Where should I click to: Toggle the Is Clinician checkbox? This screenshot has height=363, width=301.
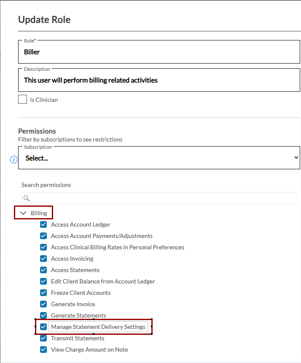23,100
